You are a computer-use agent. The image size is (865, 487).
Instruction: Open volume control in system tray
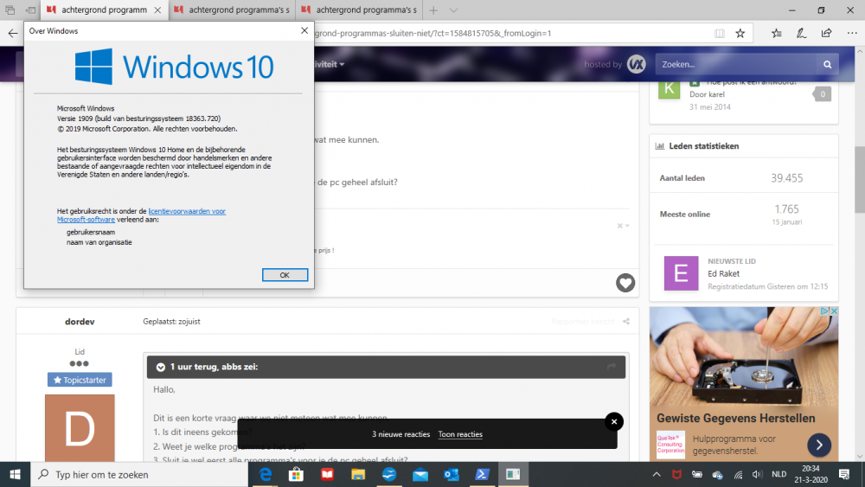758,474
